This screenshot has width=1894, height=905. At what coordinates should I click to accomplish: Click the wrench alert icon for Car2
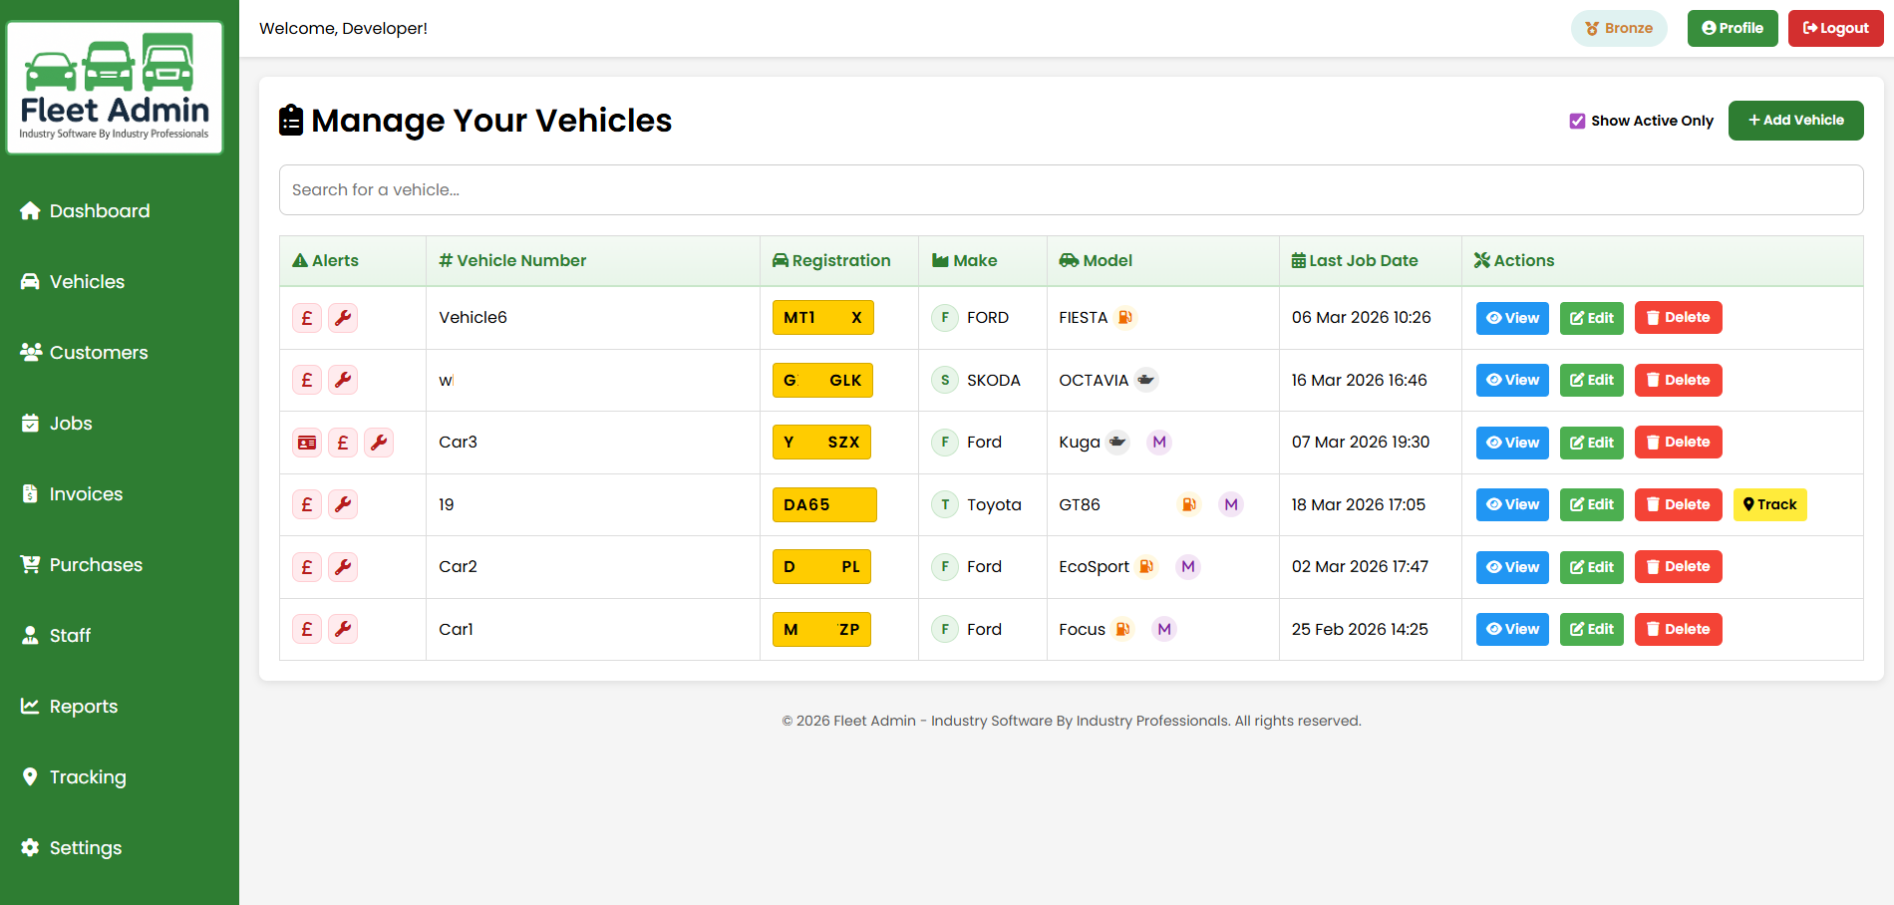tap(343, 567)
